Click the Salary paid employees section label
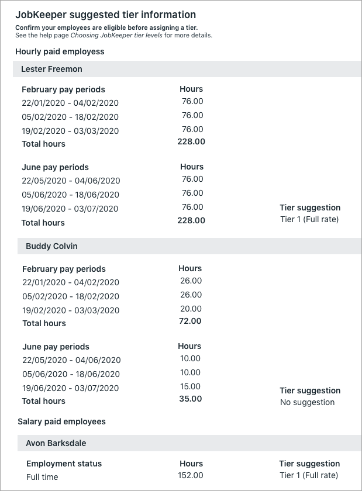The image size is (362, 491). pos(61,421)
